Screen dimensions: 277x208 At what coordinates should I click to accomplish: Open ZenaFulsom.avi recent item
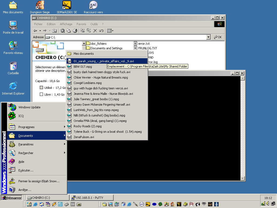107,137
